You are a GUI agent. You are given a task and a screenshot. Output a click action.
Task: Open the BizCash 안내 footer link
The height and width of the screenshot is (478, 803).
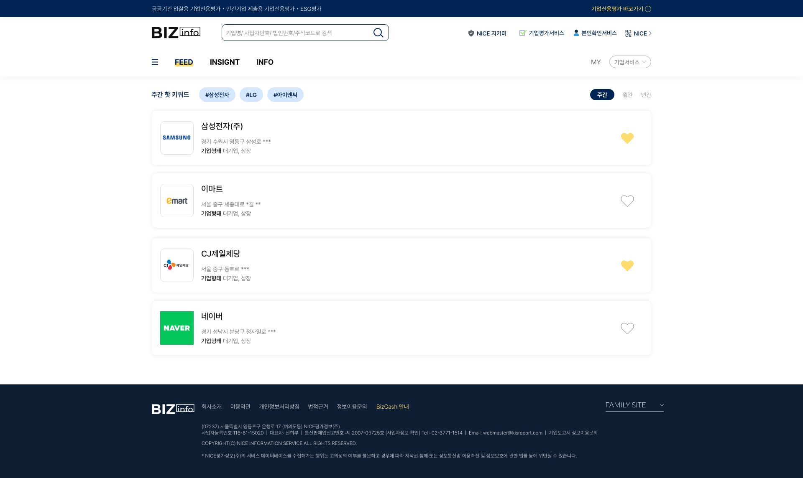(x=393, y=407)
